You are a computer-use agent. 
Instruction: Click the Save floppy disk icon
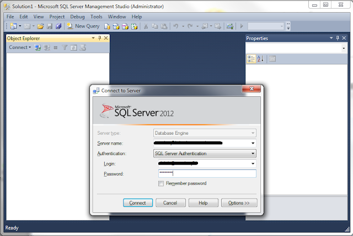pyautogui.click(x=50, y=26)
